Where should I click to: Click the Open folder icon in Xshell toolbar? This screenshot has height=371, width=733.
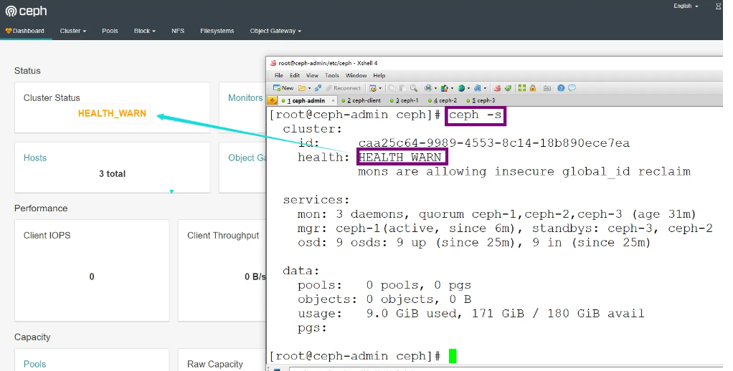(302, 87)
